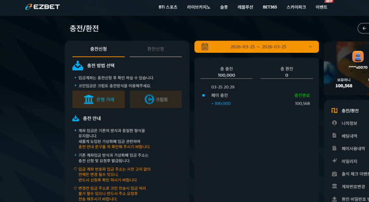
Task: Choose the 크립토 deposit method
Action: pos(156,99)
